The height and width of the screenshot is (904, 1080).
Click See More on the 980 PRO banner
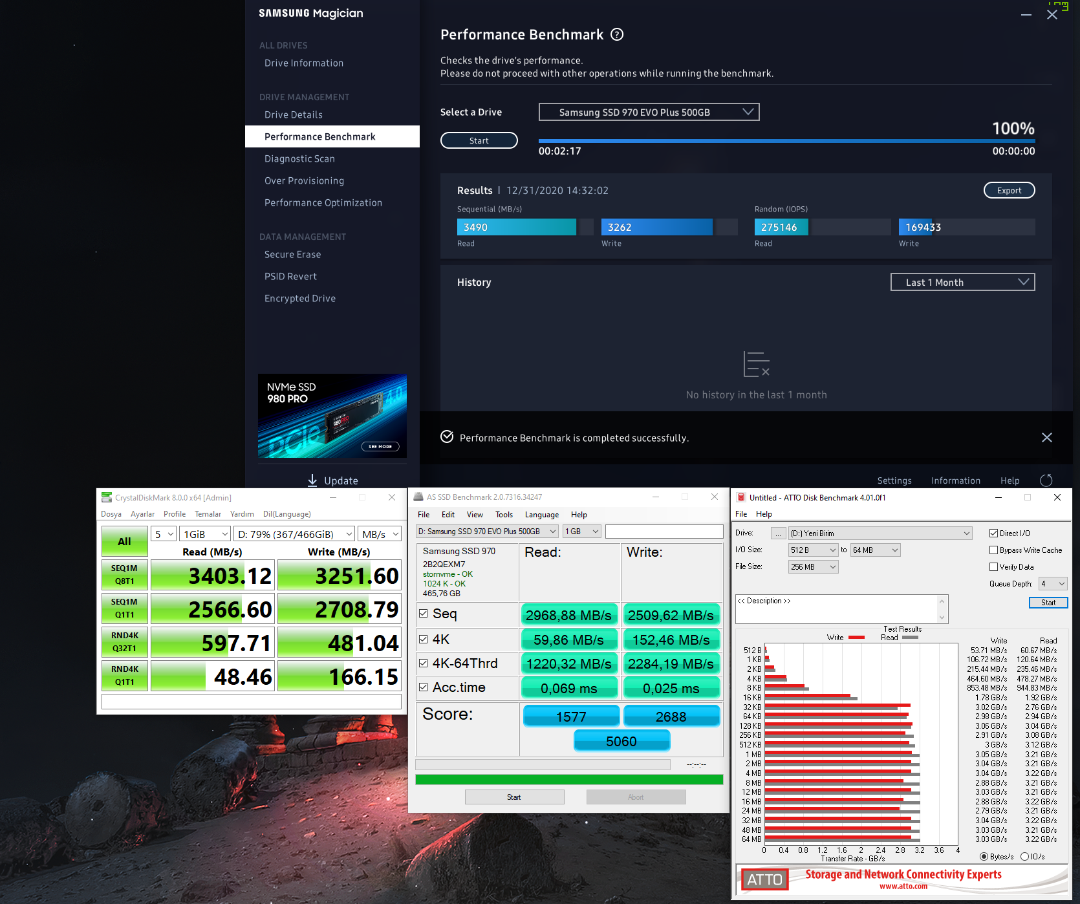pyautogui.click(x=380, y=446)
